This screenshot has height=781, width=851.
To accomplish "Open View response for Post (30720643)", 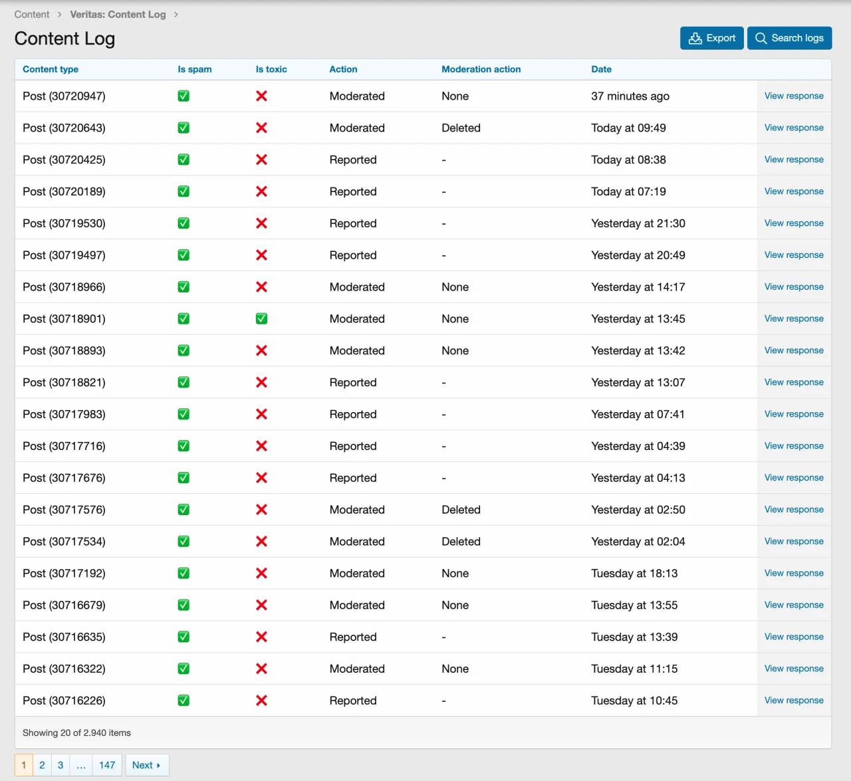I will tap(794, 128).
